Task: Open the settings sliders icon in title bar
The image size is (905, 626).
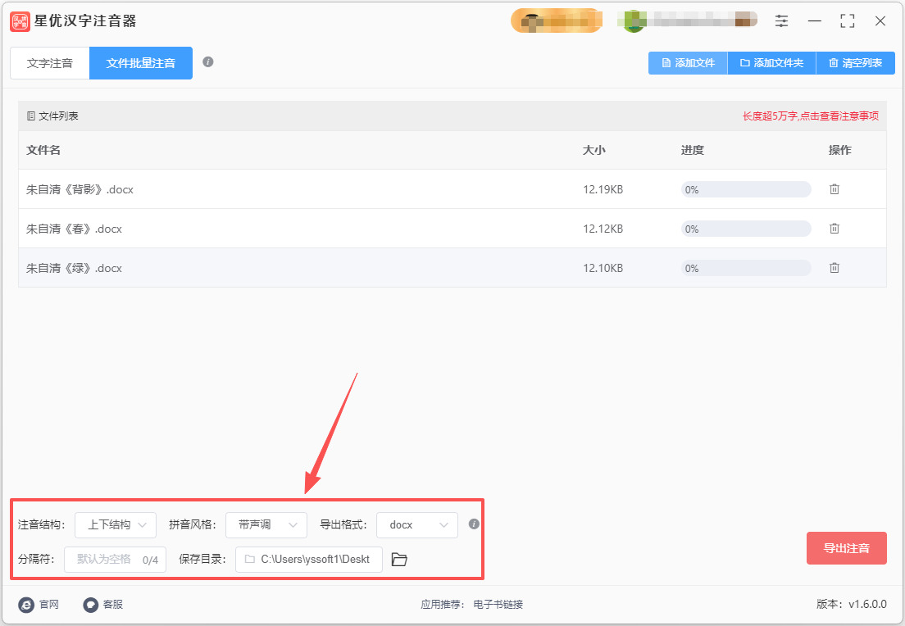Action: click(x=781, y=21)
